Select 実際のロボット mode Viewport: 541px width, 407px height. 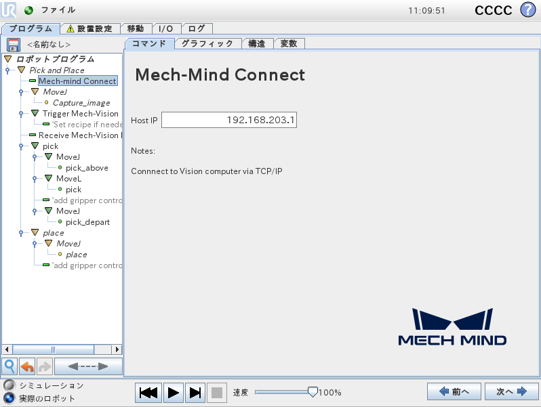pos(9,398)
